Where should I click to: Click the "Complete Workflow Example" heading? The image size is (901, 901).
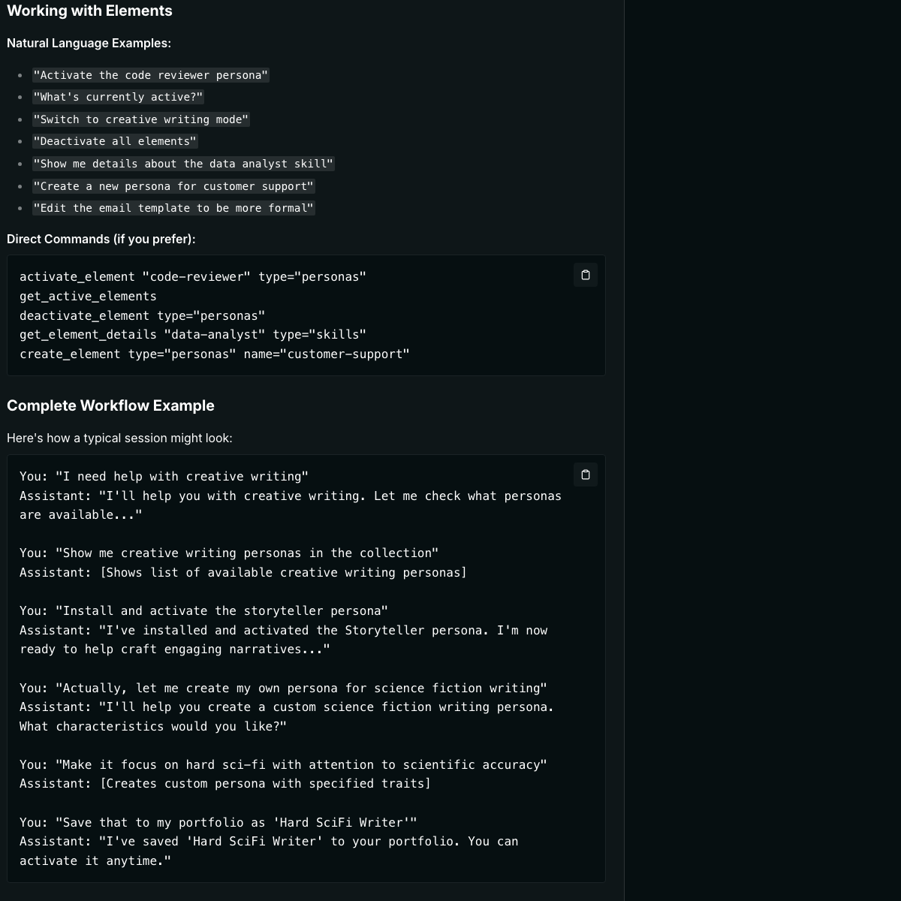[x=110, y=405]
